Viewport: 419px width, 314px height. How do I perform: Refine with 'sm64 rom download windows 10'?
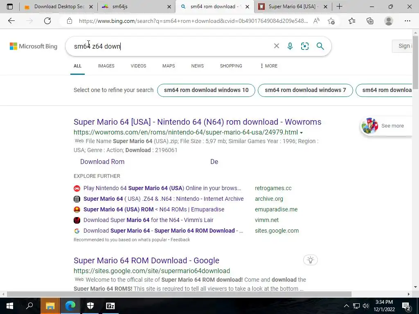(206, 90)
